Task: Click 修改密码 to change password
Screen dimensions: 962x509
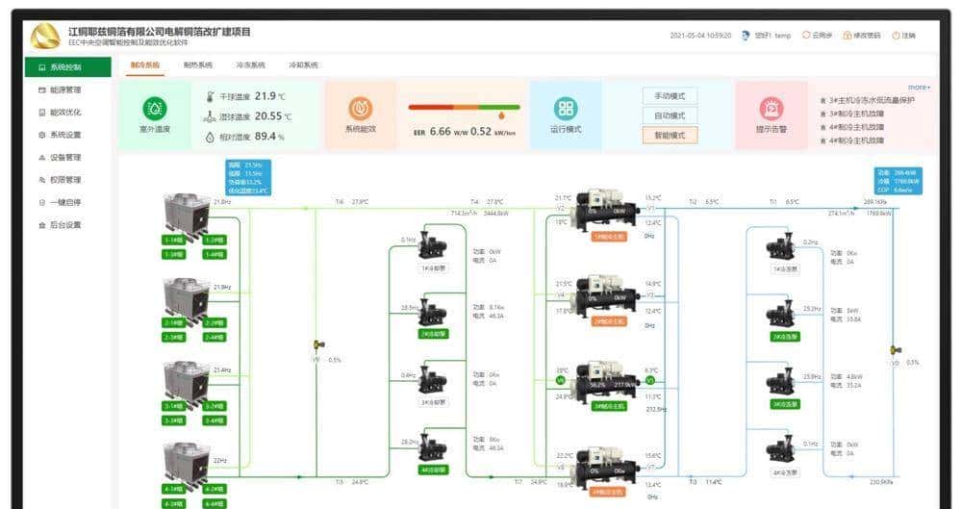Action: (861, 36)
